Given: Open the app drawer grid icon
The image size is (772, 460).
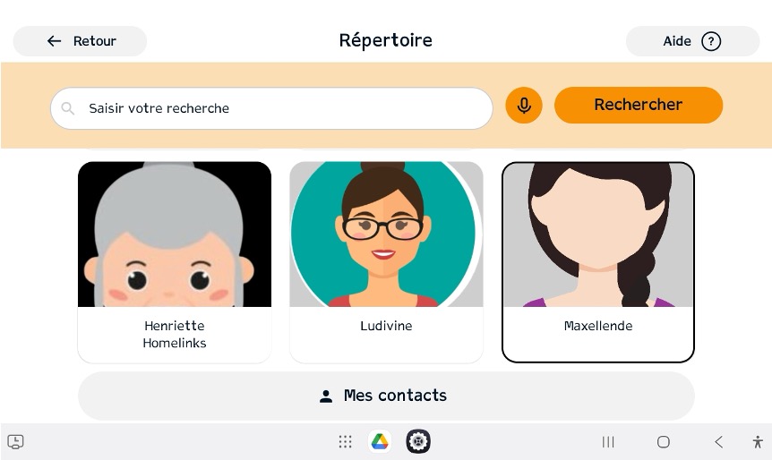Looking at the screenshot, I should click(345, 442).
